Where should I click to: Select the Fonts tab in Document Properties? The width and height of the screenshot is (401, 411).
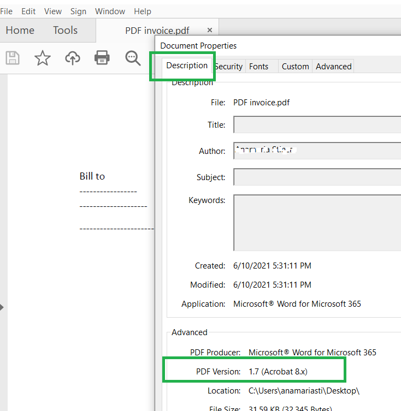(259, 66)
